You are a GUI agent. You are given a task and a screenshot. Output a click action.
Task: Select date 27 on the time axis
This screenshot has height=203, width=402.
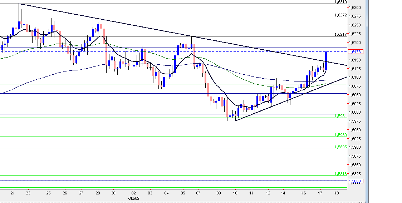tap(81, 193)
